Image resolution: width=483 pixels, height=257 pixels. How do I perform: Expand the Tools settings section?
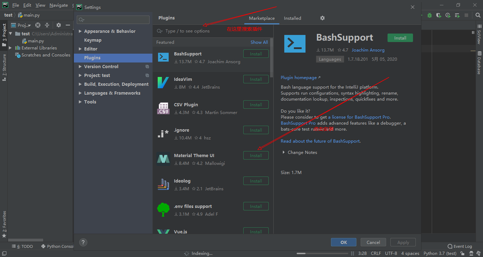click(x=80, y=102)
